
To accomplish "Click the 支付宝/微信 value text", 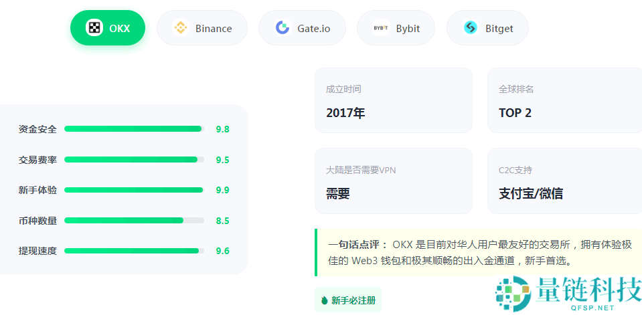I will click(531, 193).
